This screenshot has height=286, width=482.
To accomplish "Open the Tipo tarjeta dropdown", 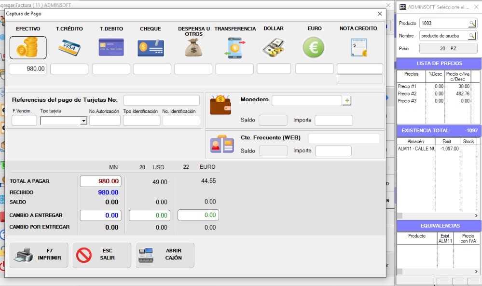I will pos(83,121).
